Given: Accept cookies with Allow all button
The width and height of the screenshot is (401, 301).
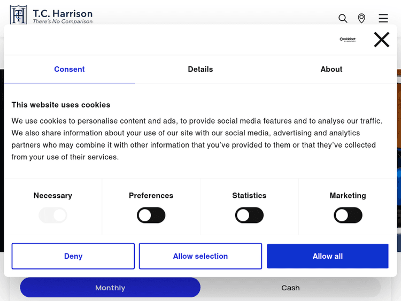Looking at the screenshot, I should pos(328,256).
